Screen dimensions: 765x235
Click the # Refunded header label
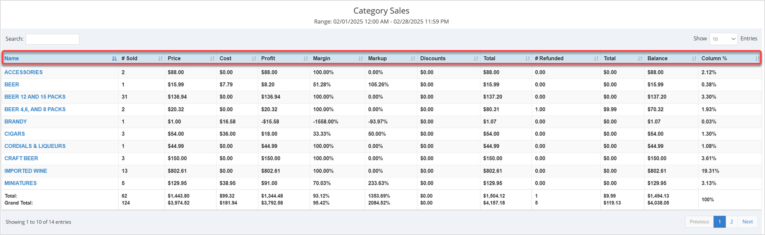[549, 58]
